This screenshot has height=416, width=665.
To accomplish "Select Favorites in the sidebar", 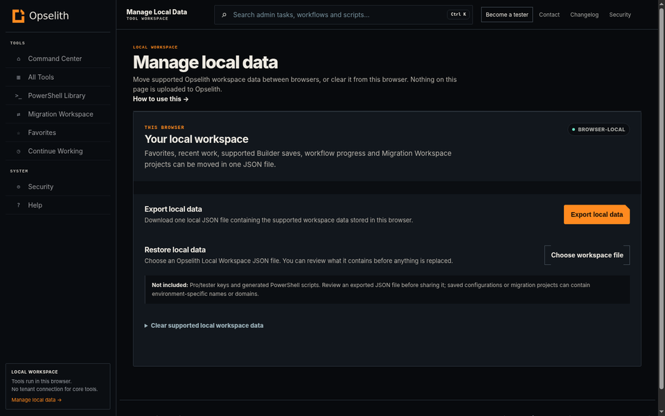I will coord(57,132).
